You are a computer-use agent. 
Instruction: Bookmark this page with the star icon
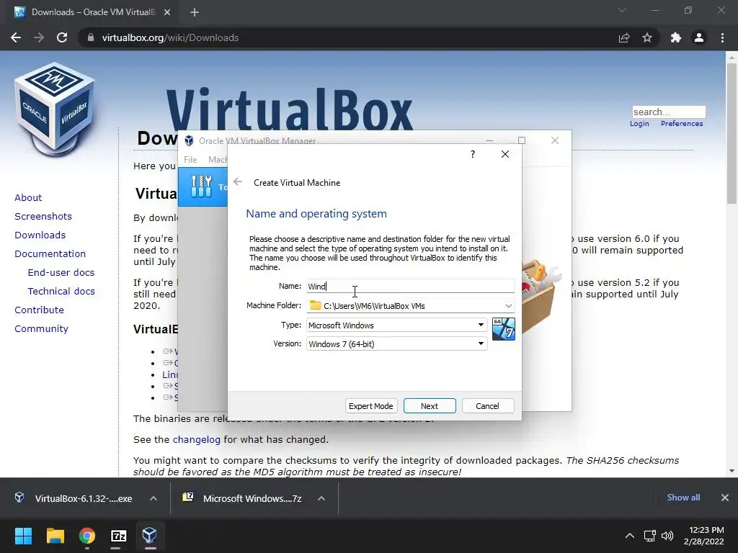pyautogui.click(x=647, y=37)
